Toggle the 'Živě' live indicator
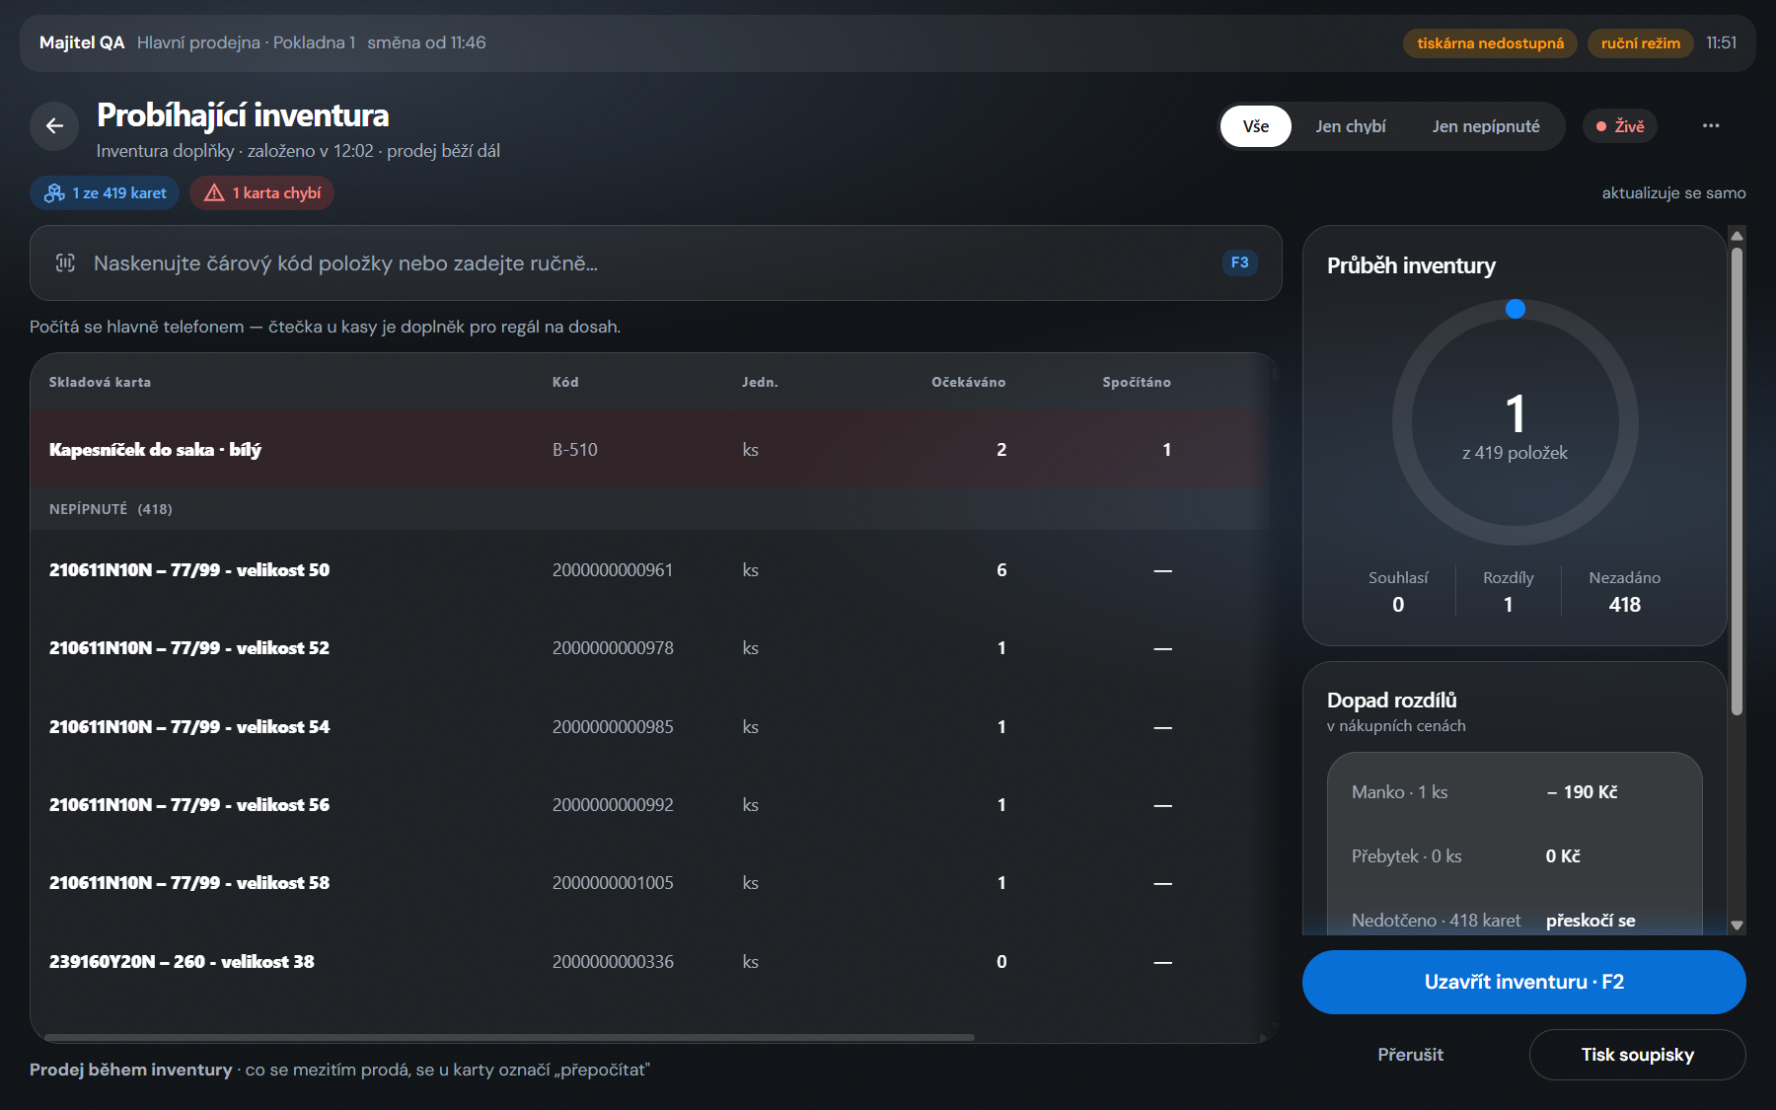This screenshot has width=1776, height=1110. coord(1620,126)
